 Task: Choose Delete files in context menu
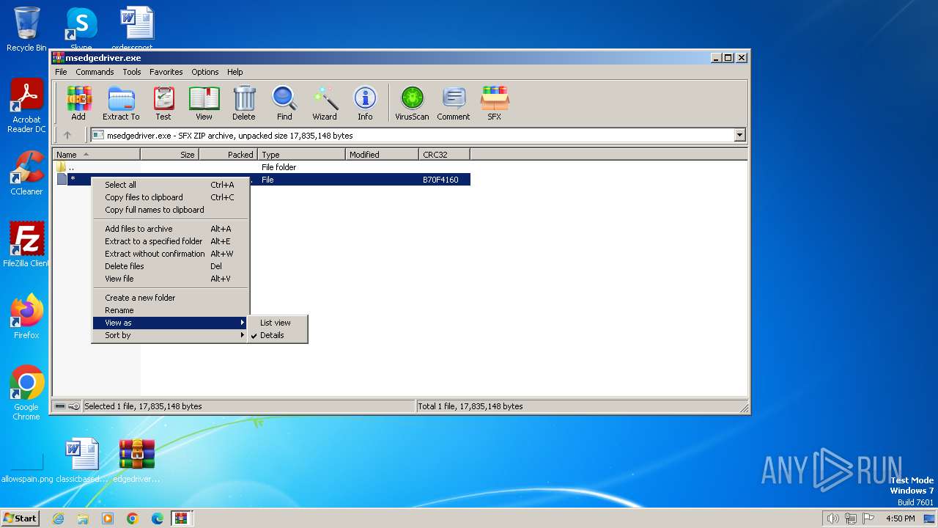[x=171, y=266]
